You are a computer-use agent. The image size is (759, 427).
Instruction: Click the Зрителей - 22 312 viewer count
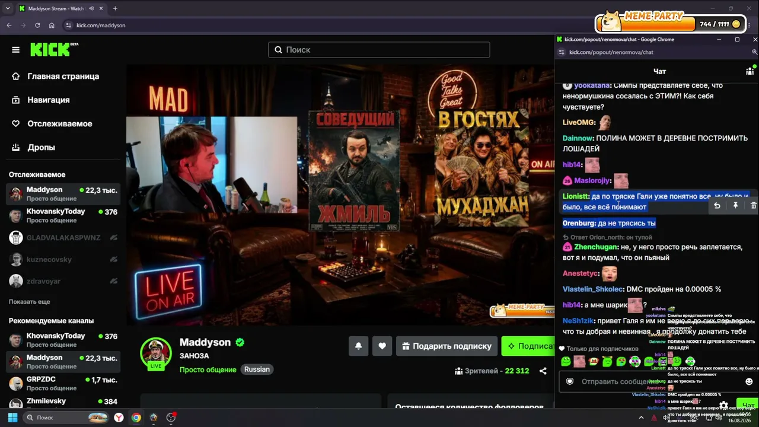492,371
